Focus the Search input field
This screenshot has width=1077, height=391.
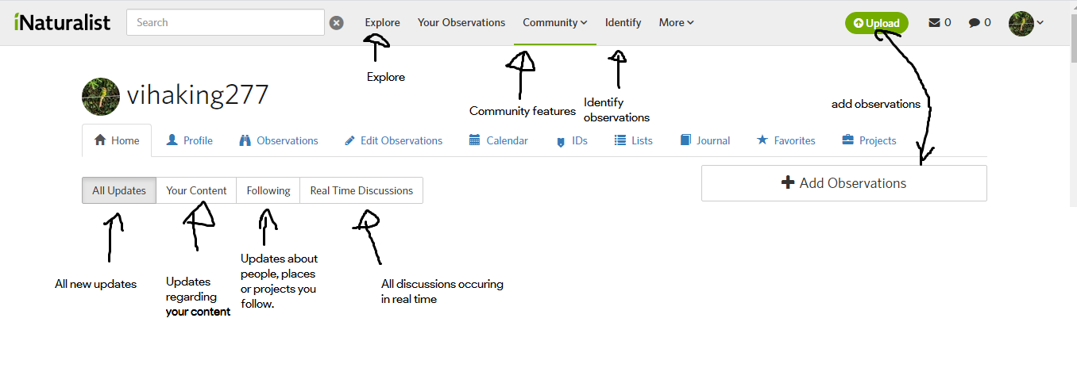226,22
